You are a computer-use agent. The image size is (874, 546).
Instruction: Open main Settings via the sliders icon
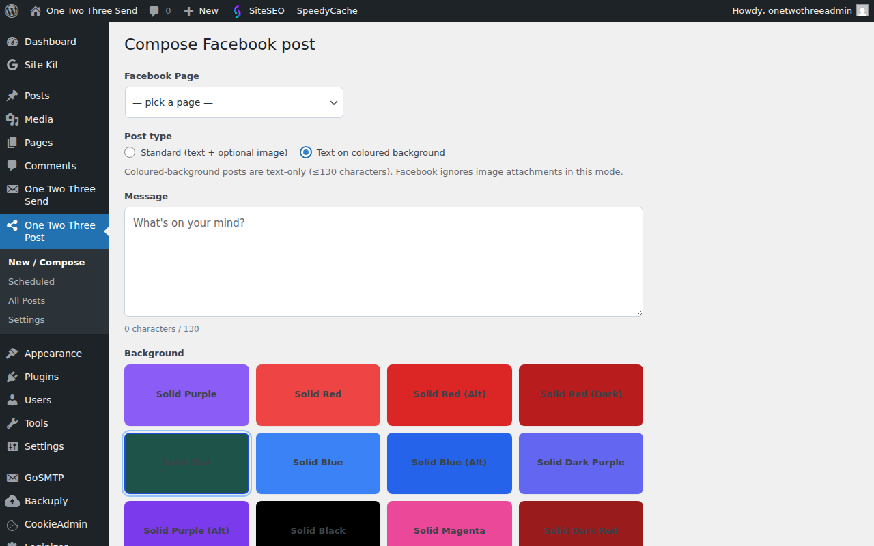click(x=12, y=446)
